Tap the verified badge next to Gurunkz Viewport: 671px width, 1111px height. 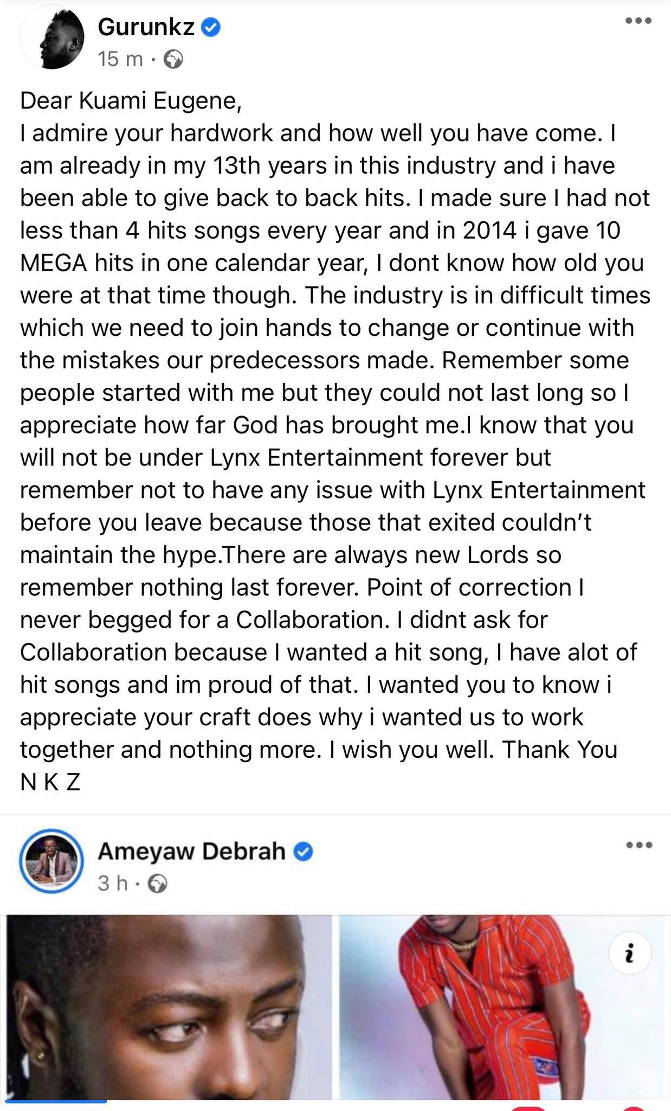211,27
